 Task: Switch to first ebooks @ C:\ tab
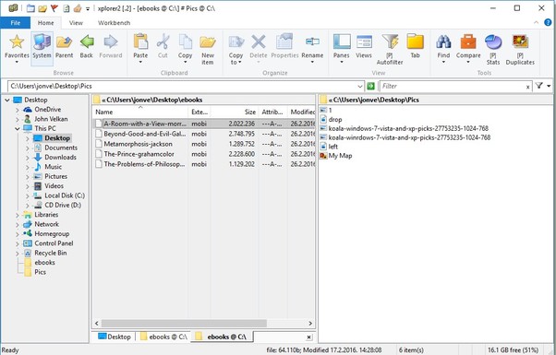point(163,337)
